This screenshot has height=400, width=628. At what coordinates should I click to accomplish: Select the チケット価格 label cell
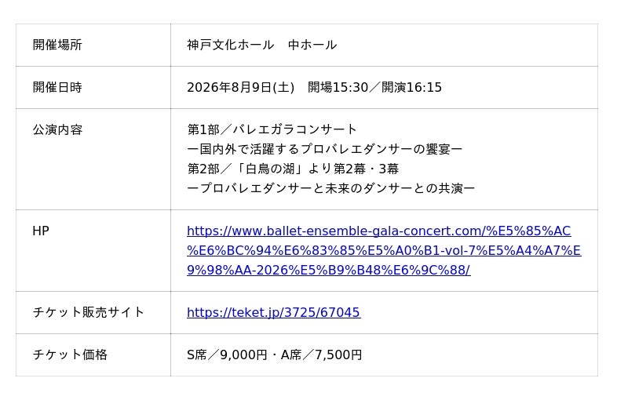93,355
